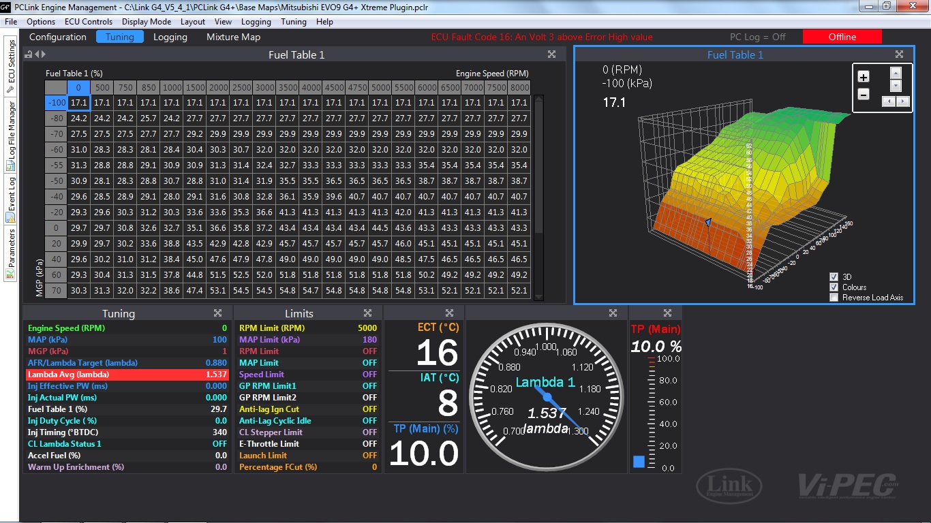Click the PCLink application icon in title bar
This screenshot has height=523, width=931.
(x=6, y=6)
